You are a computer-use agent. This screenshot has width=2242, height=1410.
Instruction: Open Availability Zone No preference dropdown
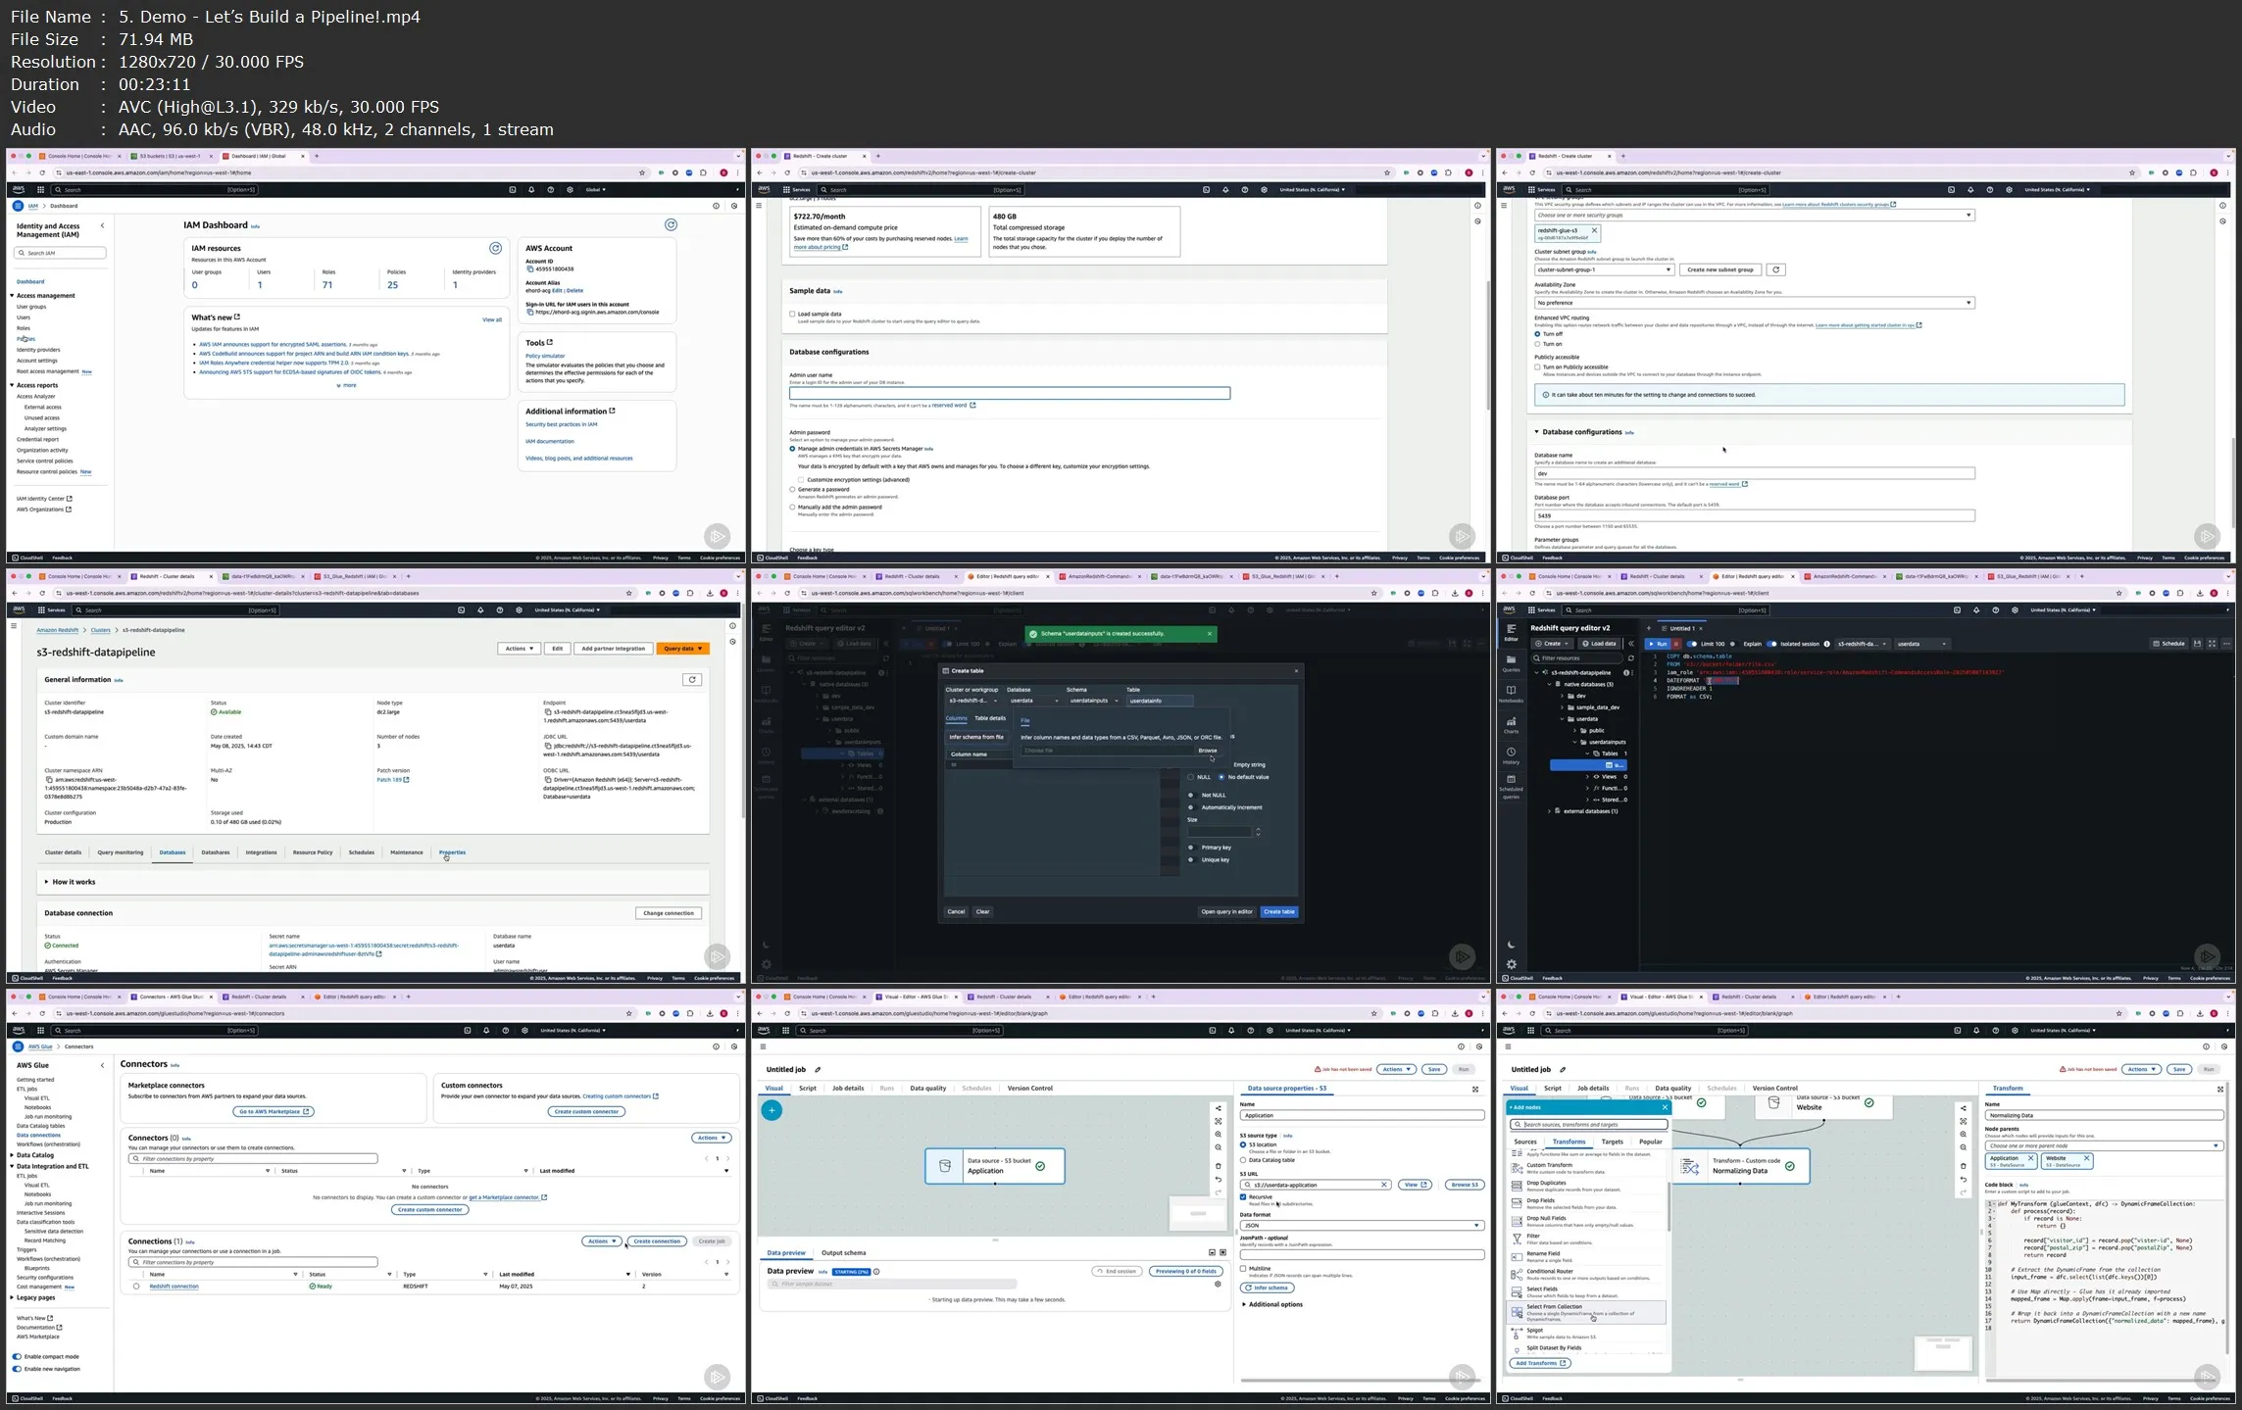tap(1754, 303)
